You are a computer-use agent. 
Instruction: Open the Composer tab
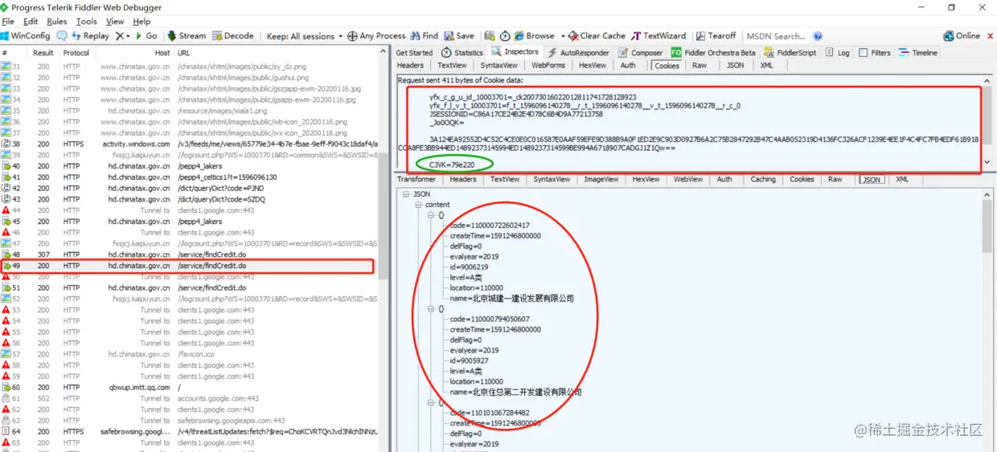[641, 53]
